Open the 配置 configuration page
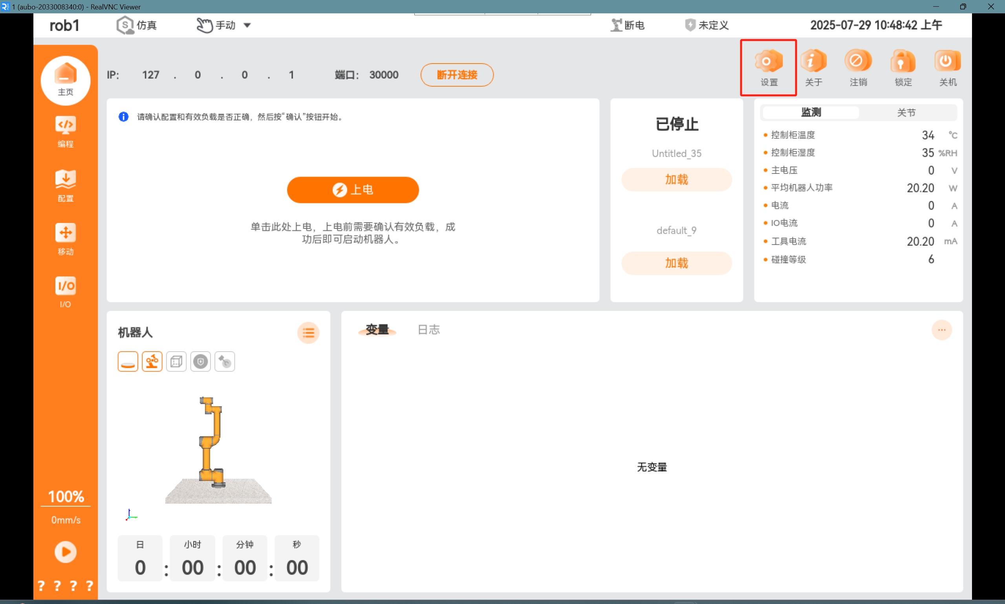 pos(66,186)
